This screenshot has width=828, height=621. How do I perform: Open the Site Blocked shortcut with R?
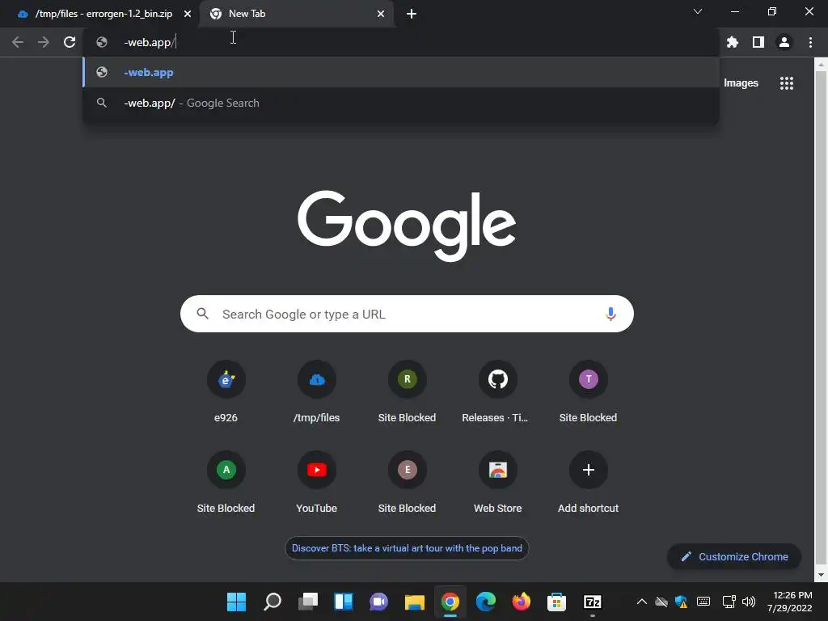point(408,391)
